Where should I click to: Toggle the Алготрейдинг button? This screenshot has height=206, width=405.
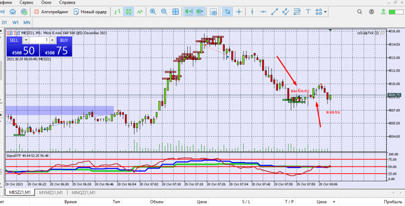(52, 12)
